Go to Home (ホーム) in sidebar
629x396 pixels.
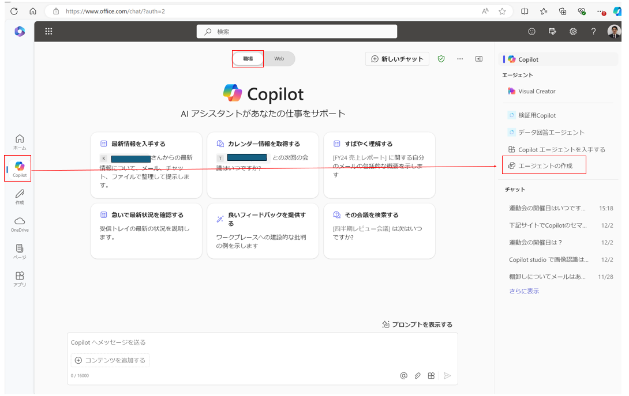pos(20,142)
